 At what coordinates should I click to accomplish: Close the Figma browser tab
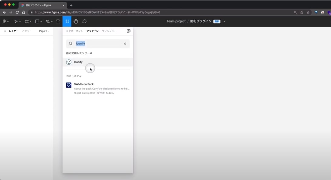pos(63,5)
